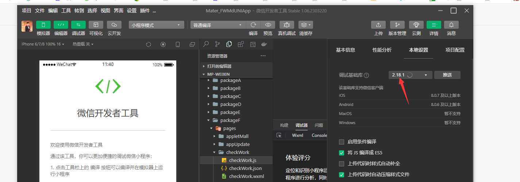Viewport: 520px width, 182px height.
Task: Enable the 启用条件编译 checkbox
Action: pos(342,142)
